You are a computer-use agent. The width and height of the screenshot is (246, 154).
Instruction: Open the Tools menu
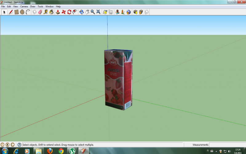pos(40,6)
